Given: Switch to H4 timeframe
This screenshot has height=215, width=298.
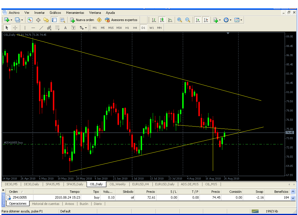Looking at the screenshot, I should (135, 28).
